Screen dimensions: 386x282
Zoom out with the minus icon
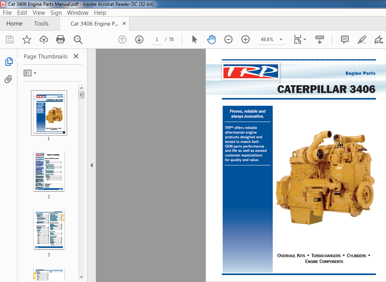(228, 40)
